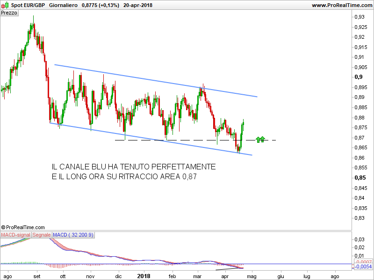Click the green double up-arrow marker

click(261, 139)
